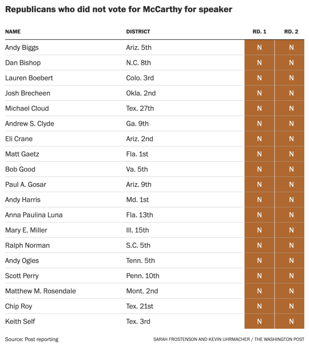Viewport: 309px width, 347px height.
Task: Click the Source: Post reporting text
Action: click(32, 339)
